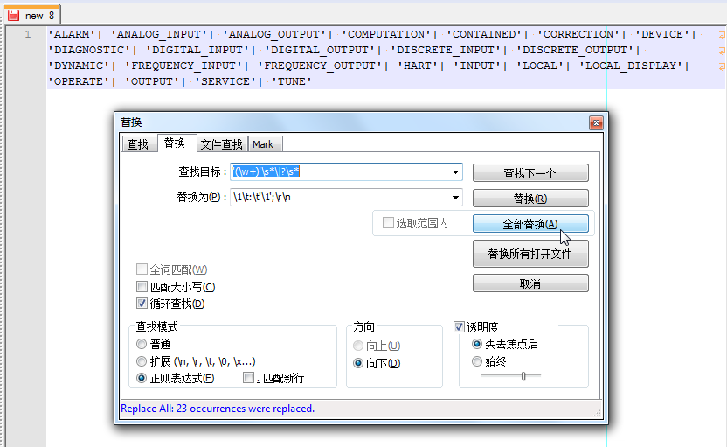Switch to the Mark tab

click(263, 144)
